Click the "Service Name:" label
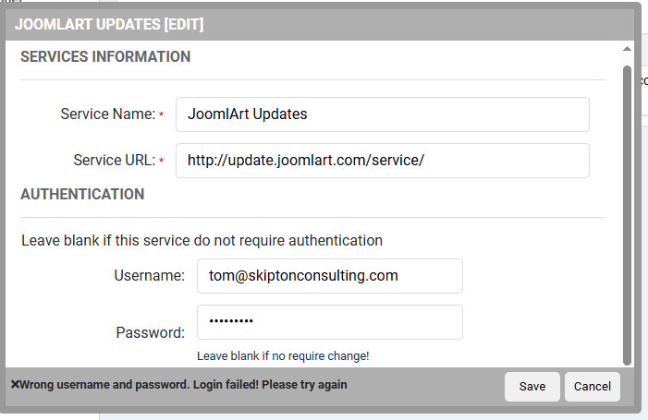The width and height of the screenshot is (648, 420). point(107,114)
